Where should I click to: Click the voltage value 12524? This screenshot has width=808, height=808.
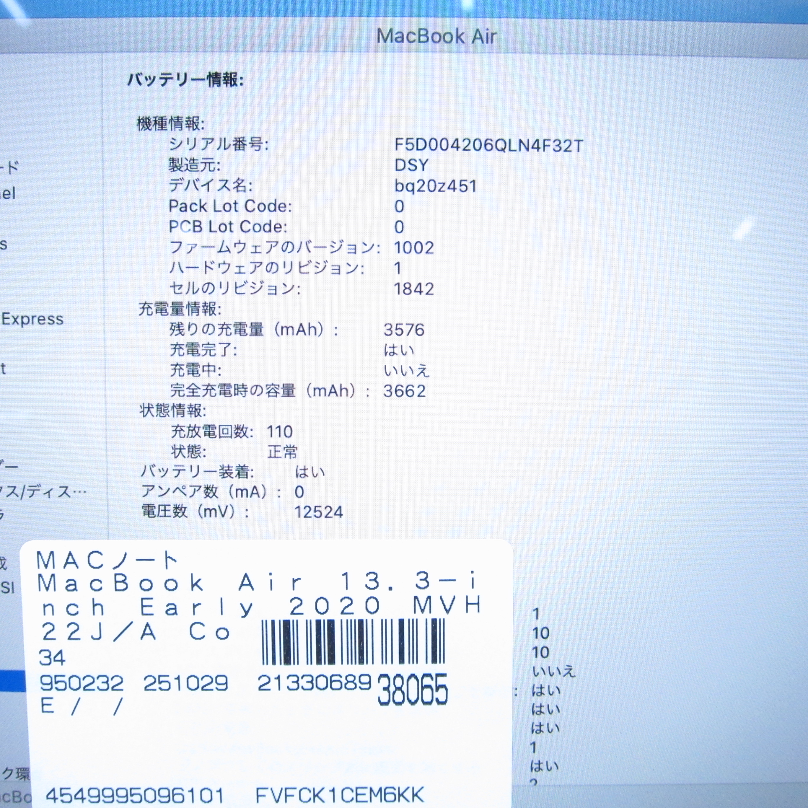pyautogui.click(x=319, y=512)
